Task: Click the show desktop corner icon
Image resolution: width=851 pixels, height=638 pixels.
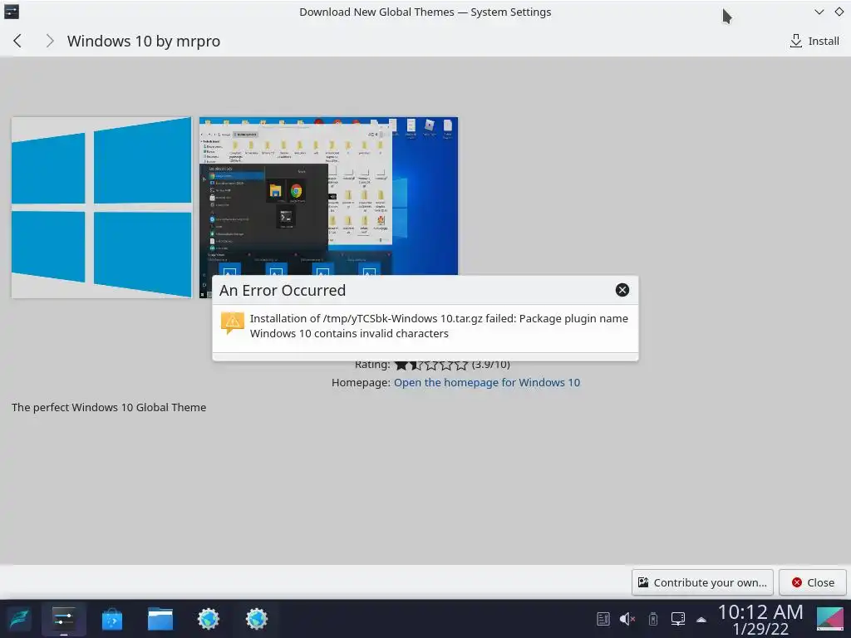Action: tap(830, 619)
